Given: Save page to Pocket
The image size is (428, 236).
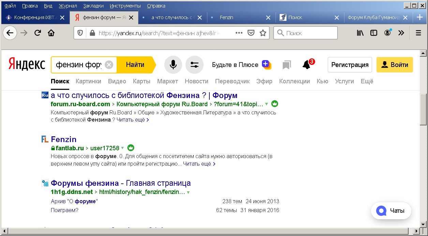Looking at the screenshot, I should (251, 33).
